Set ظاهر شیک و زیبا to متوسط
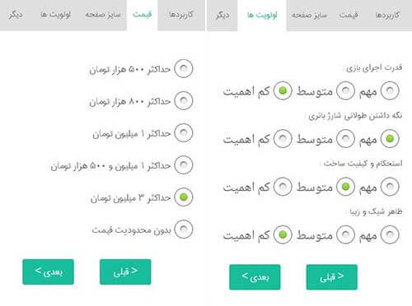Viewport: 412px width, 306px height. [x=346, y=234]
